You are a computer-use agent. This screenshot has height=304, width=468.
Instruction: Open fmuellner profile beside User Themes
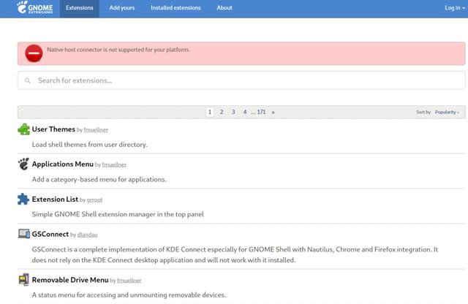tap(96, 130)
